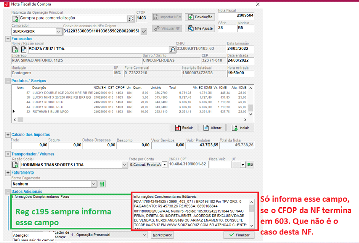Click the checkmark icon after the NFe access key
This screenshot has height=243, width=359.
[144, 31]
